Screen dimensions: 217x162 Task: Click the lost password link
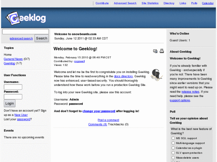tap(24, 119)
